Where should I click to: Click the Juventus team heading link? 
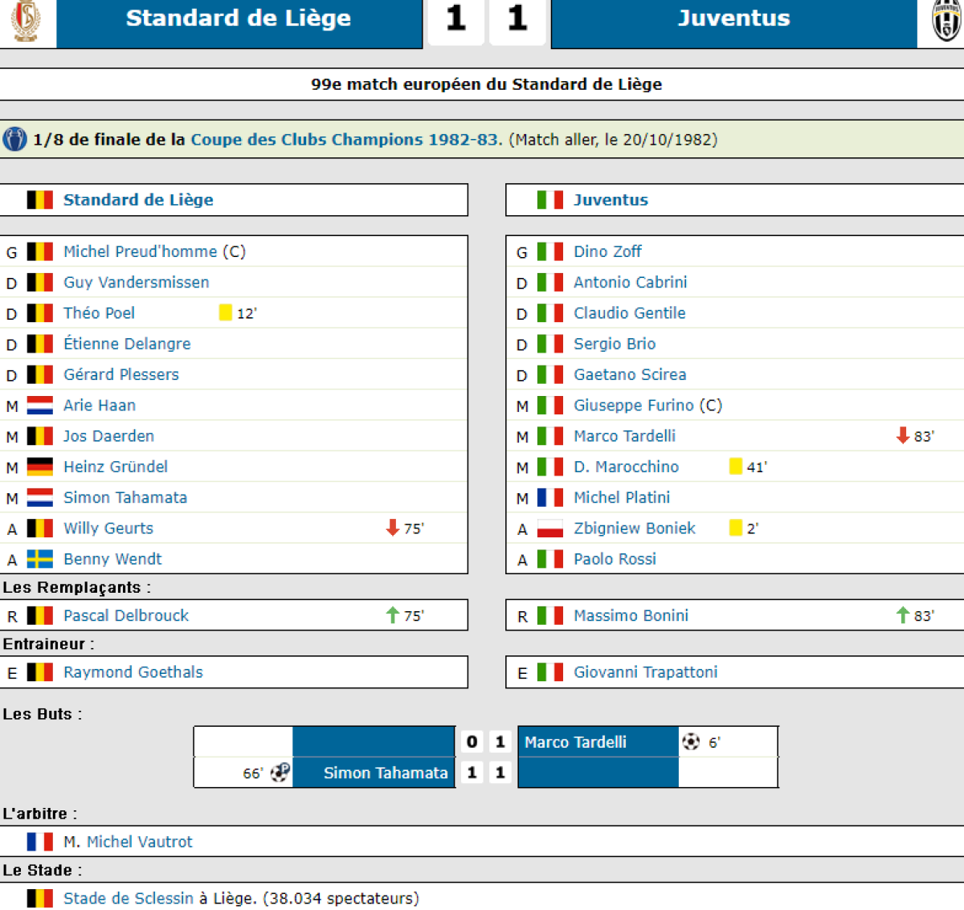(611, 200)
